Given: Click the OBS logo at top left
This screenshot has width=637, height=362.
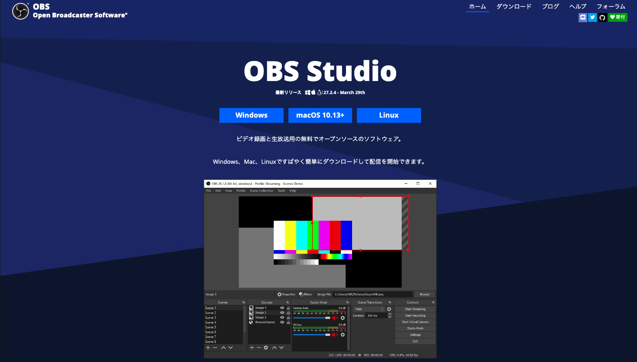Looking at the screenshot, I should click(21, 11).
